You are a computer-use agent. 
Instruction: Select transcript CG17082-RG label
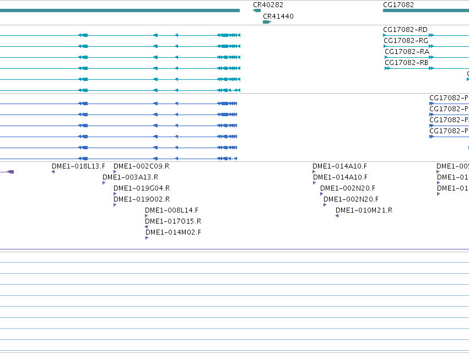[406, 41]
